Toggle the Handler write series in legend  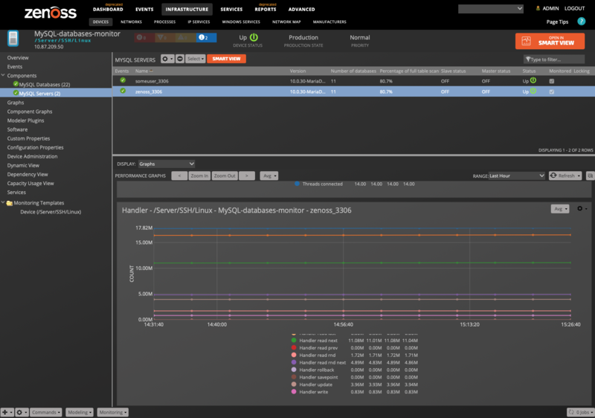click(309, 392)
